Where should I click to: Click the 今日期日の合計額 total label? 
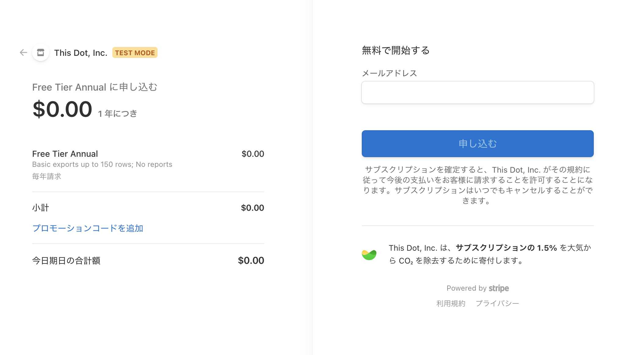[66, 261]
